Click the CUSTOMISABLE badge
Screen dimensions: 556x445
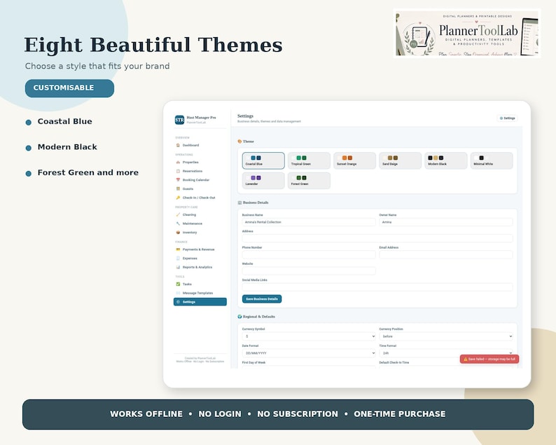(x=69, y=88)
